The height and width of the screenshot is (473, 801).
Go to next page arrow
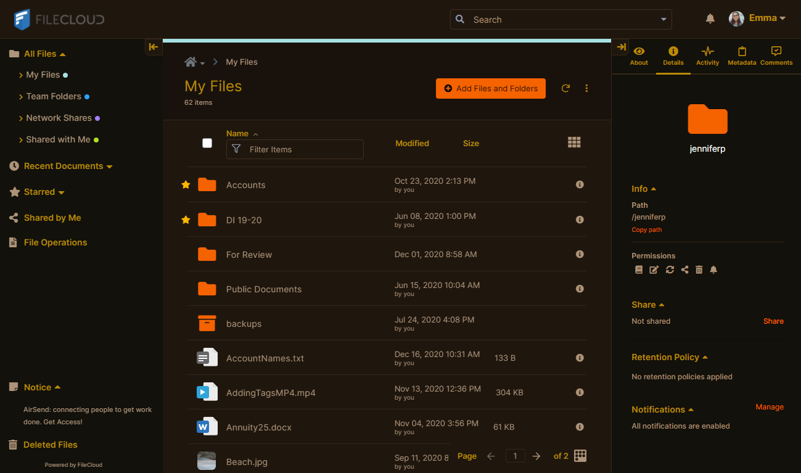click(536, 456)
